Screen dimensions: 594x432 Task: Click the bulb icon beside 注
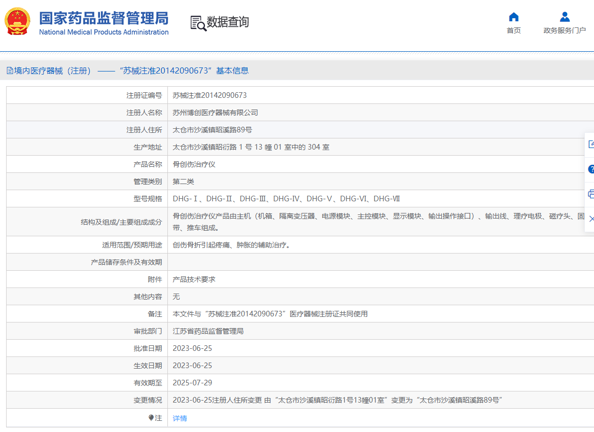pyautogui.click(x=151, y=418)
